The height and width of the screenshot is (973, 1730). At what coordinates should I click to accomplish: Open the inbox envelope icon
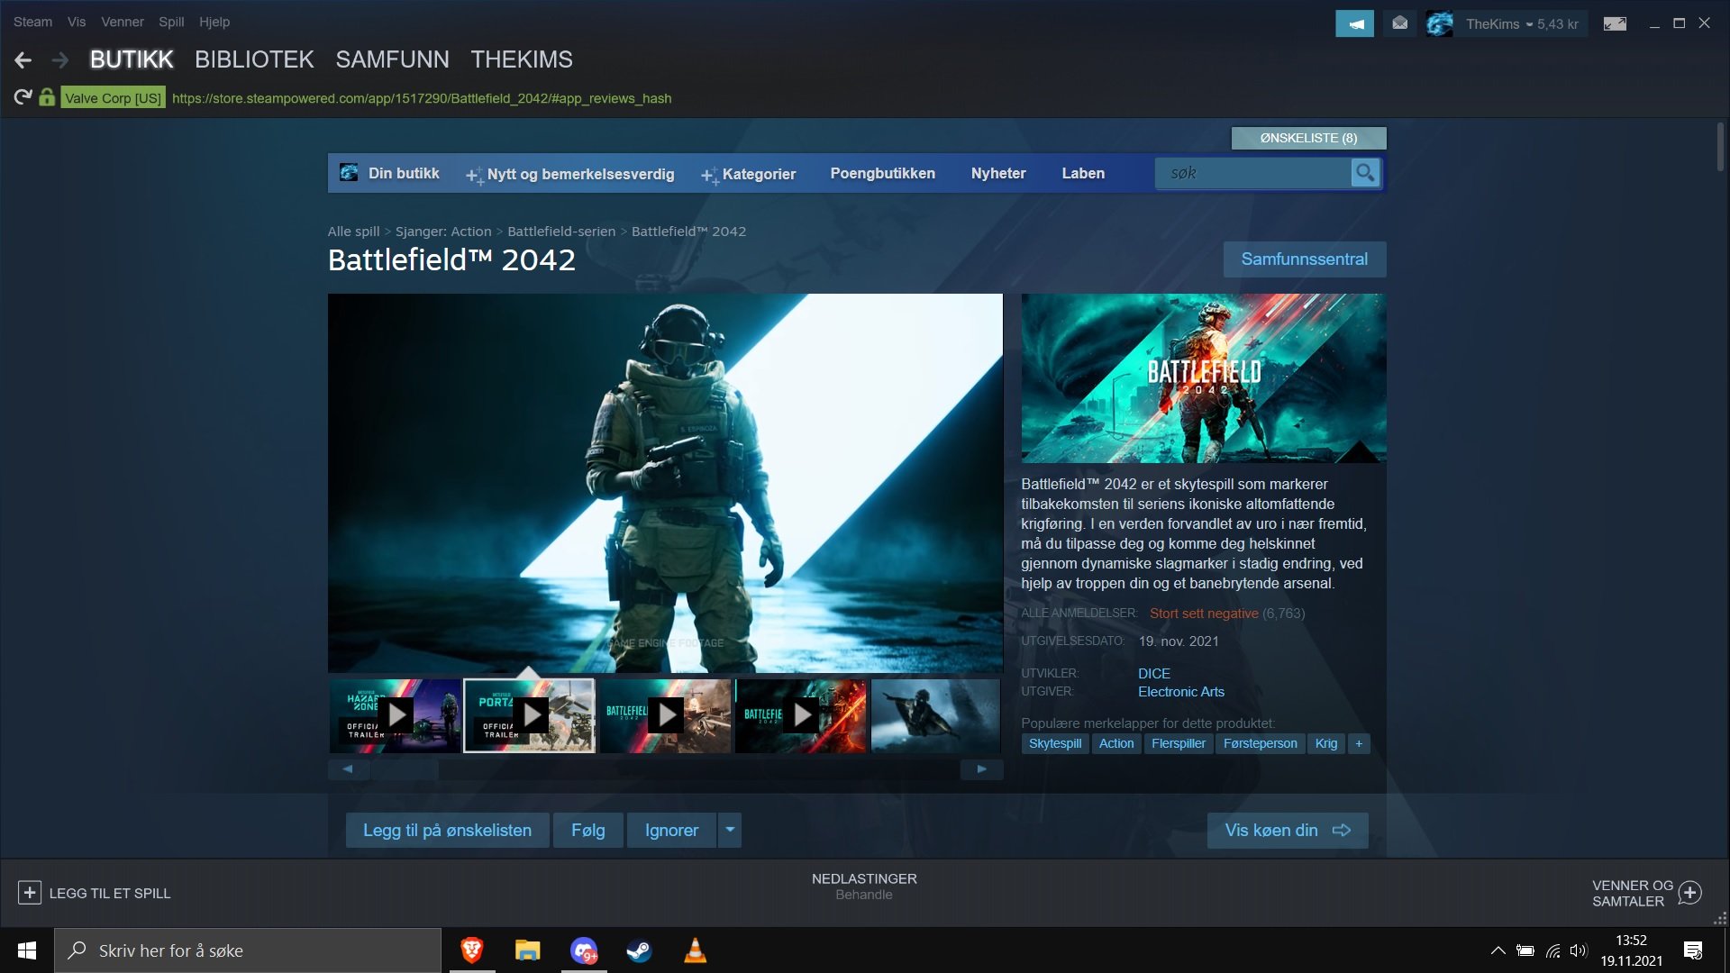click(x=1399, y=24)
